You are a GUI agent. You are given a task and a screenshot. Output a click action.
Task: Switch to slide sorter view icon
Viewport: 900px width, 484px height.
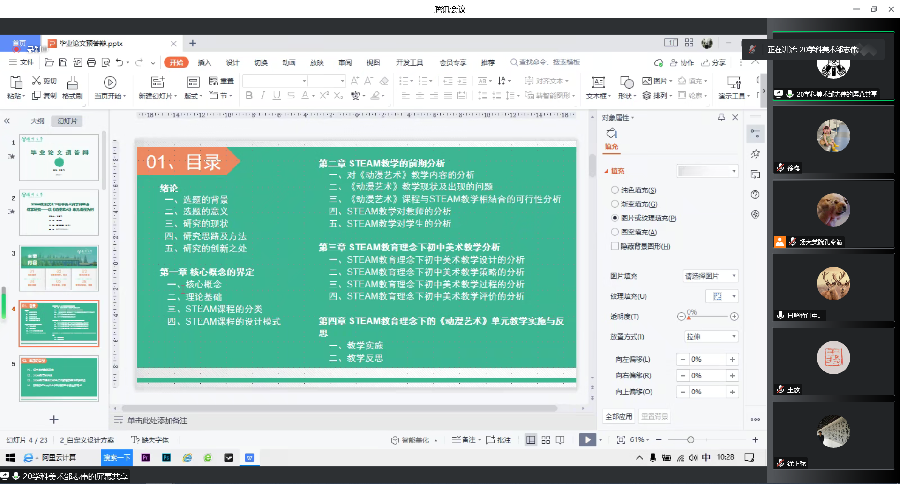546,440
